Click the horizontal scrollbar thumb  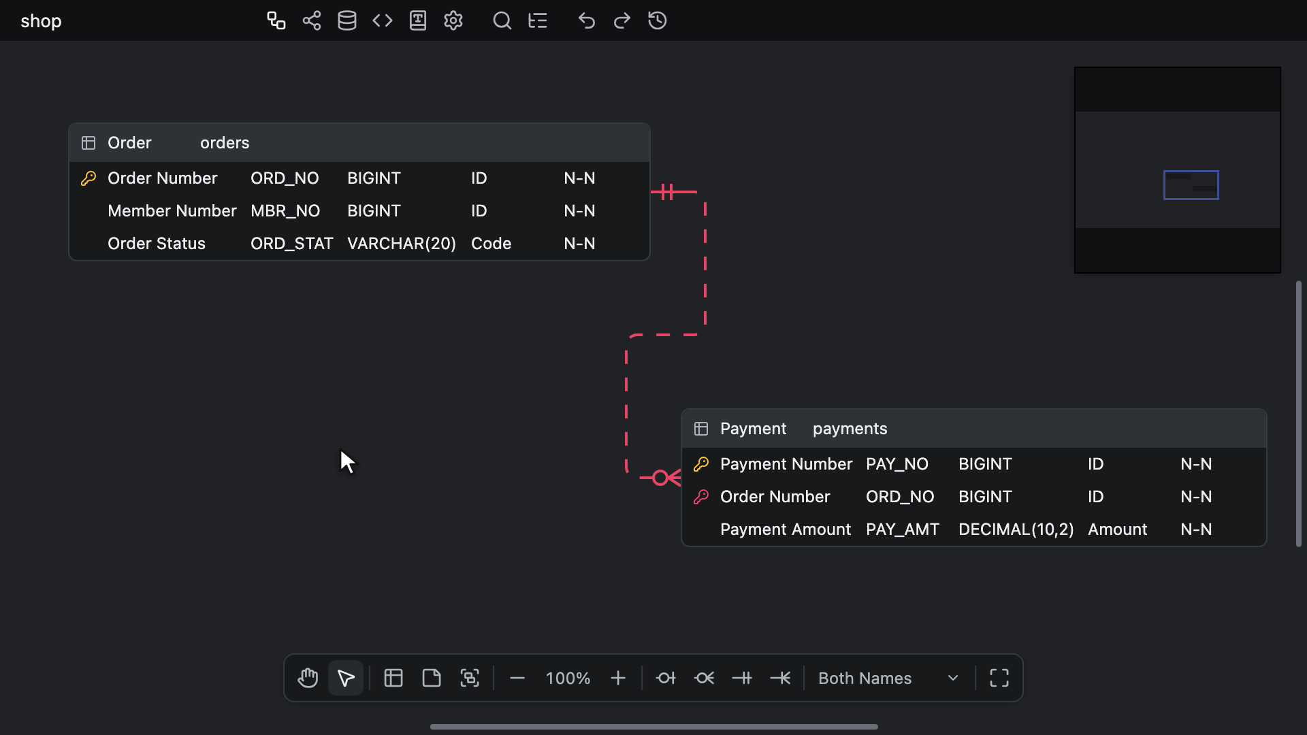[x=653, y=727]
